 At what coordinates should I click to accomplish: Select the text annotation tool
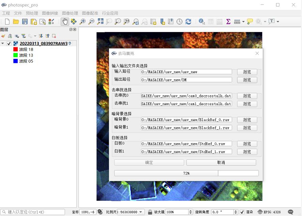(x=272, y=21)
